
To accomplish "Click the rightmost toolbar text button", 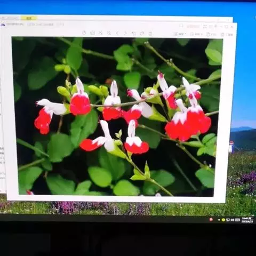I will (227, 35).
